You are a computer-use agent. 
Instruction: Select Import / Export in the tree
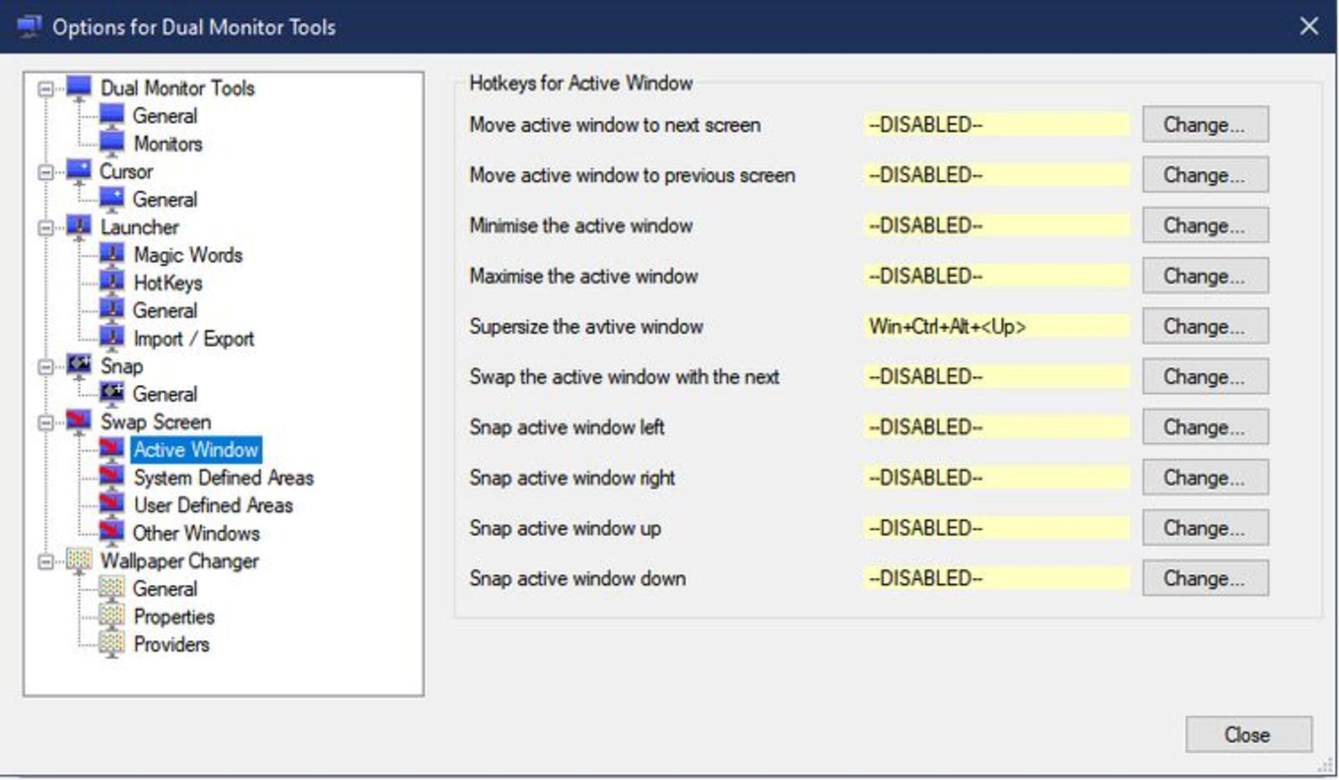pyautogui.click(x=194, y=339)
